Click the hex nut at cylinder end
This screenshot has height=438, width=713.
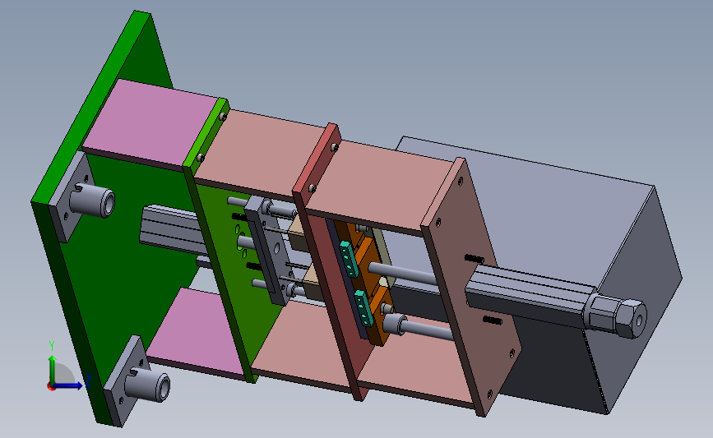click(x=630, y=318)
